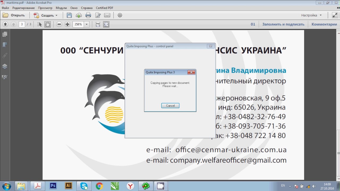Close the Quite Imposing Plus 3 dialog
This screenshot has height=191, width=340.
click(x=191, y=72)
